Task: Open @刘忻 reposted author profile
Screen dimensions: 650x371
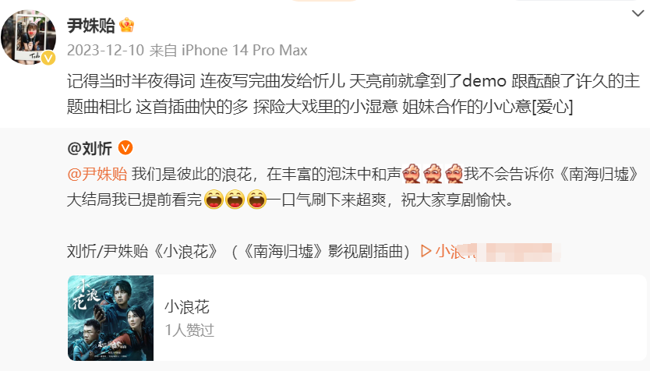Action: pos(90,148)
